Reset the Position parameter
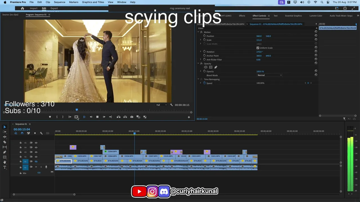The height and width of the screenshot is (202, 360). point(316,36)
